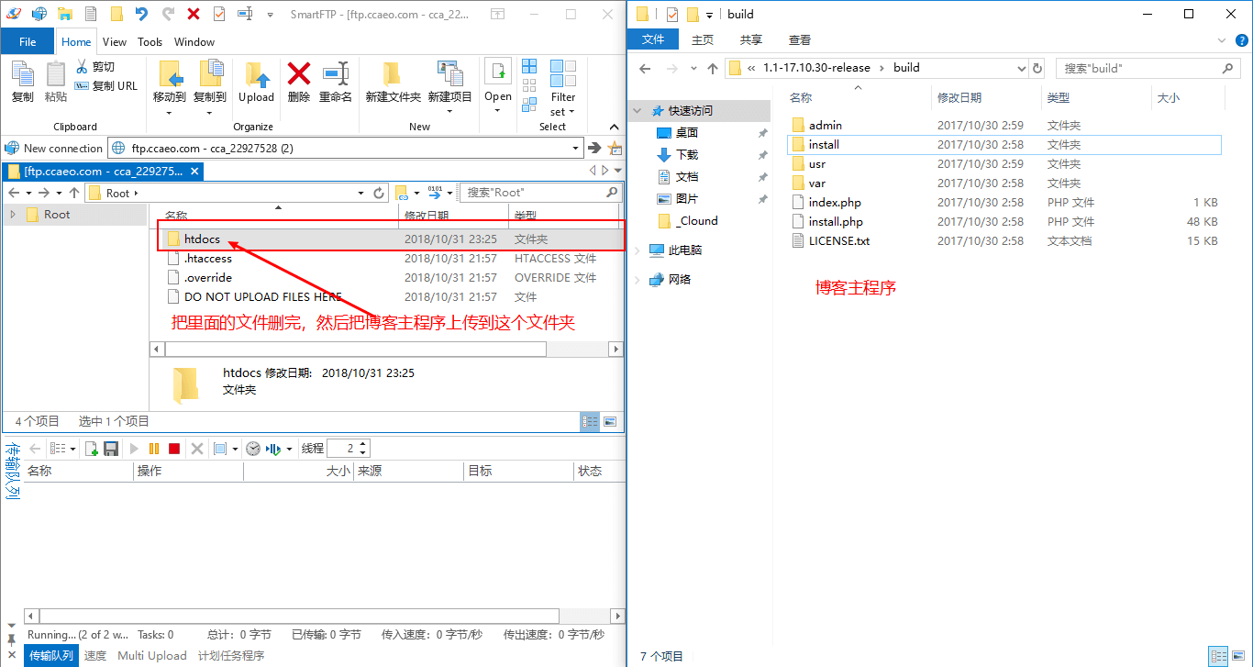Create a new folder with 新建文件夹
Screen dimensions: 1253x667
tap(393, 82)
